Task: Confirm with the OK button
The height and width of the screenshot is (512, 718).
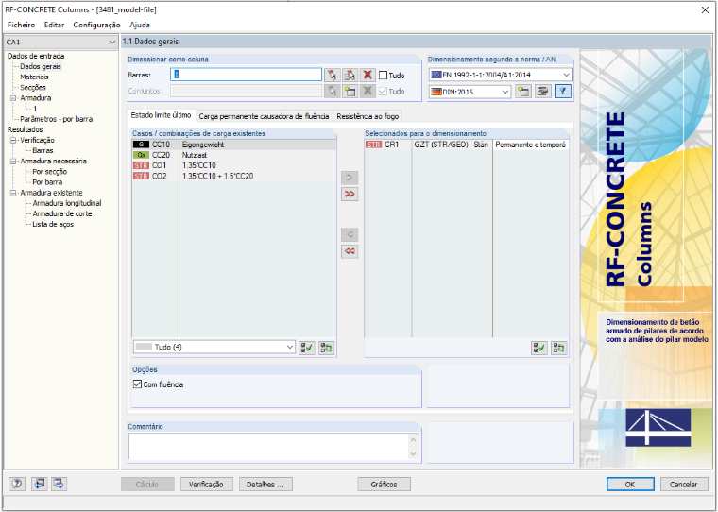Action: point(630,484)
